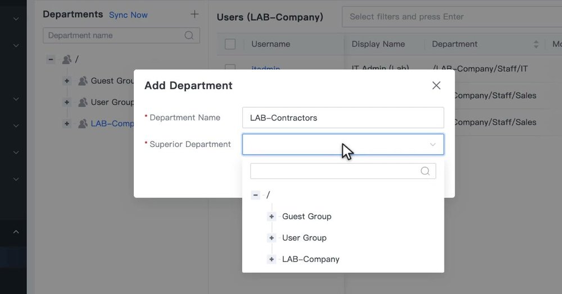Click the User Group people icon in Departments panel

83,102
